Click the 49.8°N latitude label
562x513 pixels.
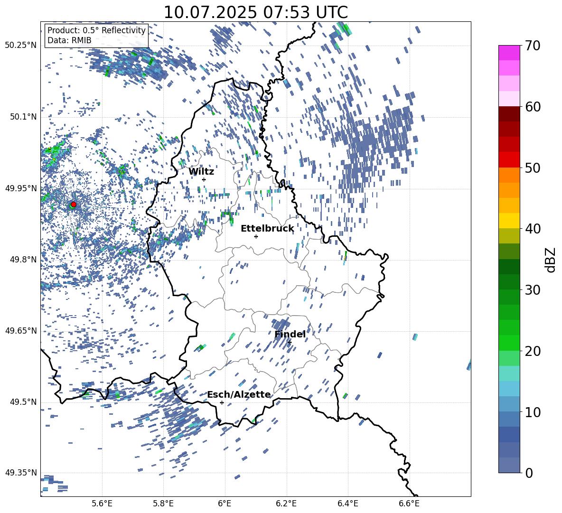pos(23,260)
